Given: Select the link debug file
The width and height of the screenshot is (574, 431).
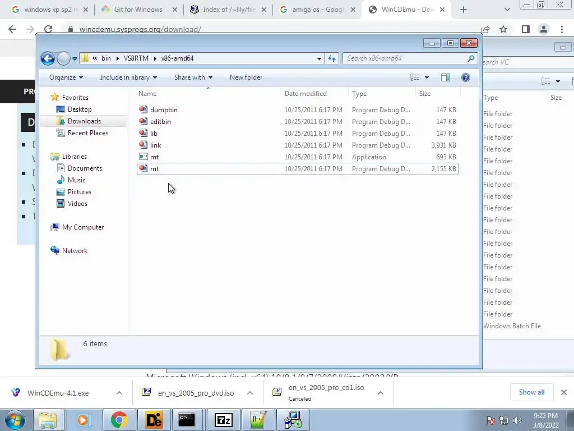Looking at the screenshot, I should 297,145.
